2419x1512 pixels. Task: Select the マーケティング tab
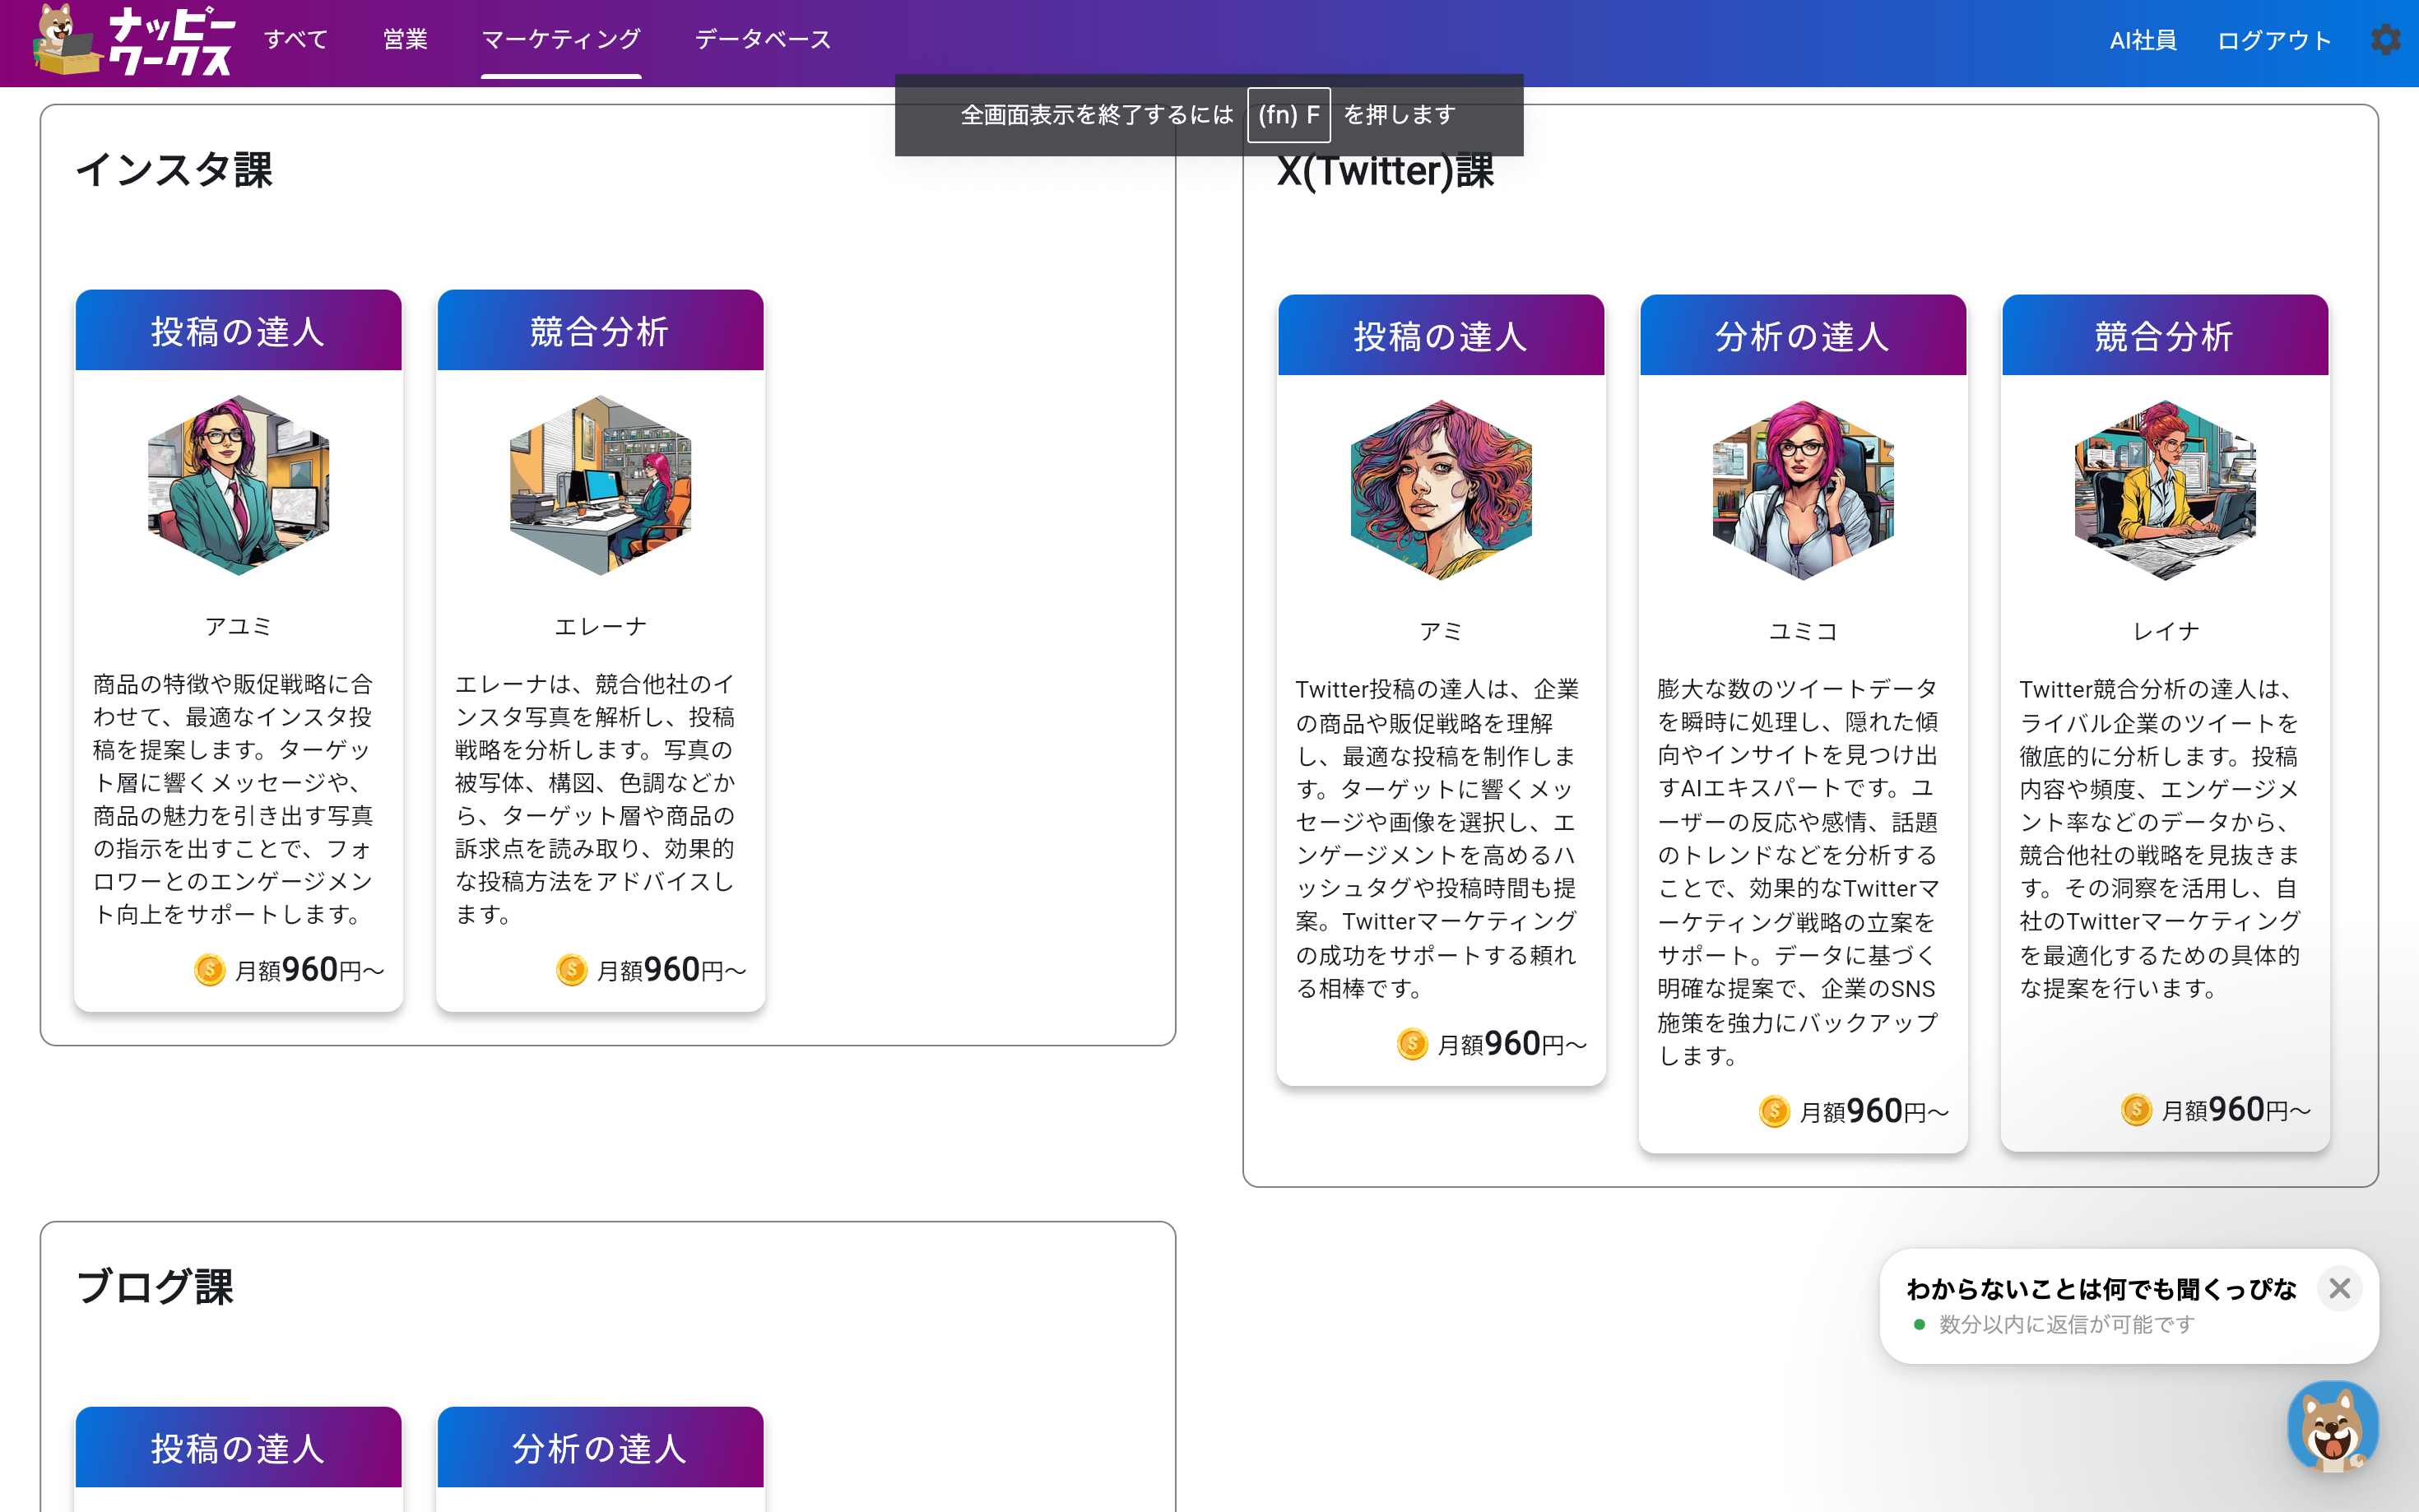tap(561, 40)
